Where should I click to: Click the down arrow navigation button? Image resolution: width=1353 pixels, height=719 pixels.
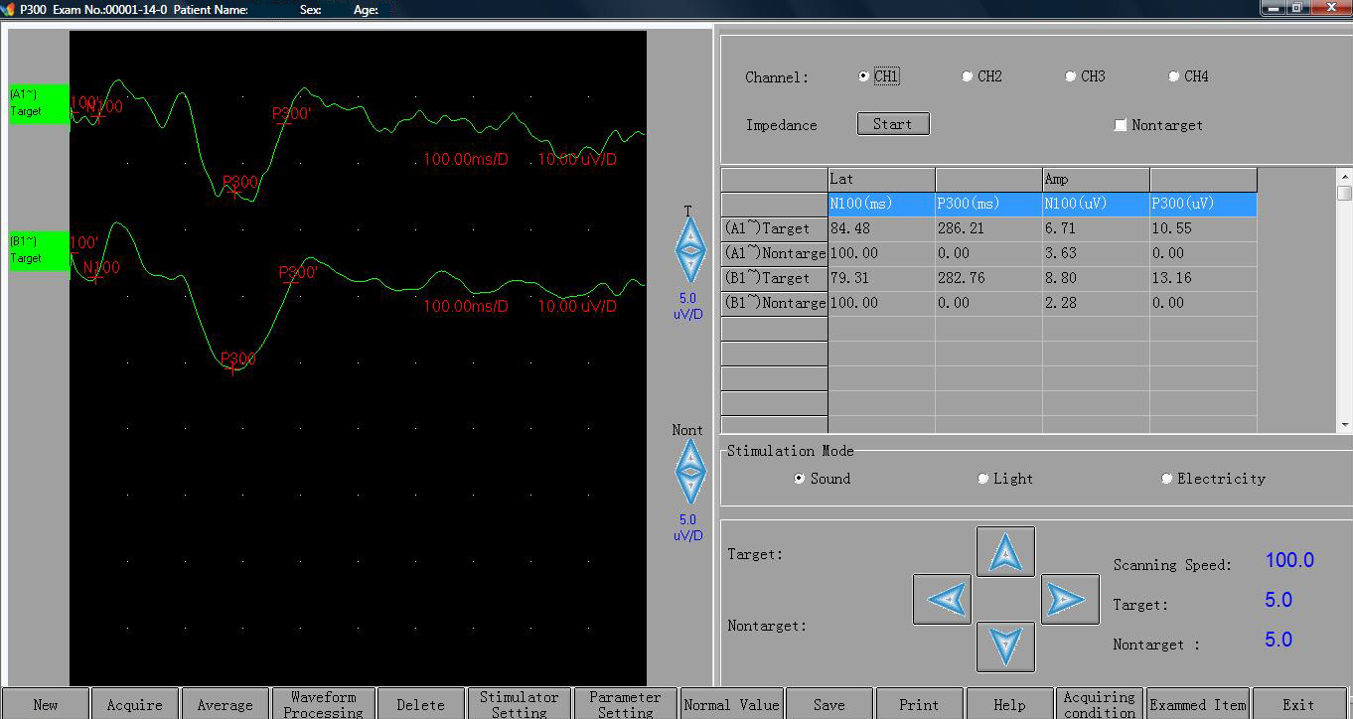click(x=1005, y=647)
